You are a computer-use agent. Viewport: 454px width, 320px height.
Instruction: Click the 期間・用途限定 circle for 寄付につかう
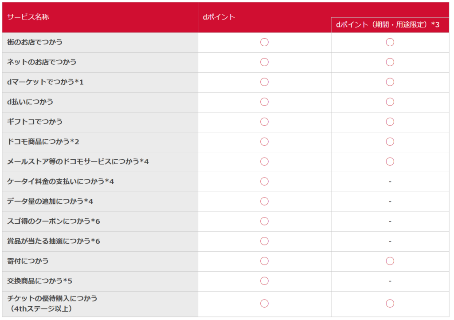[x=390, y=261]
